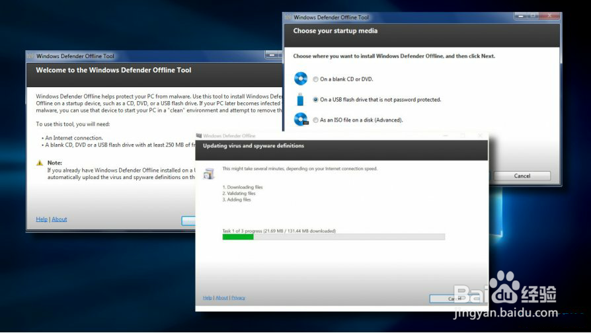Click the warning Note icon
Image resolution: width=591 pixels, height=333 pixels.
[40, 163]
